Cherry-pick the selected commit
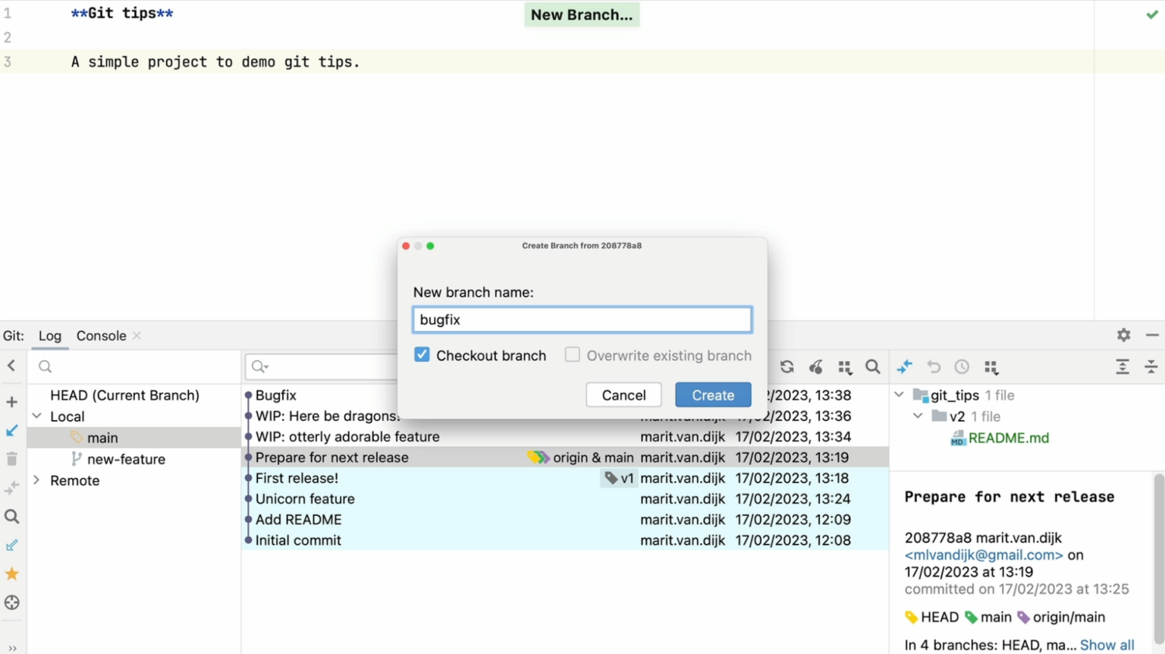This screenshot has width=1165, height=654. [815, 366]
